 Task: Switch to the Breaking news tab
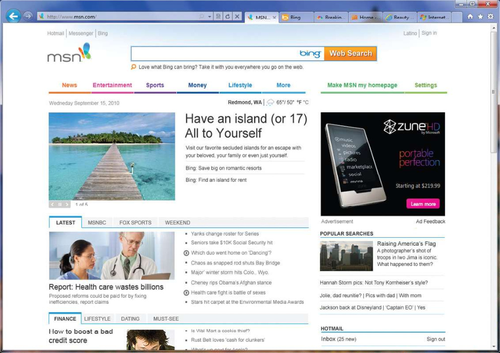point(331,18)
